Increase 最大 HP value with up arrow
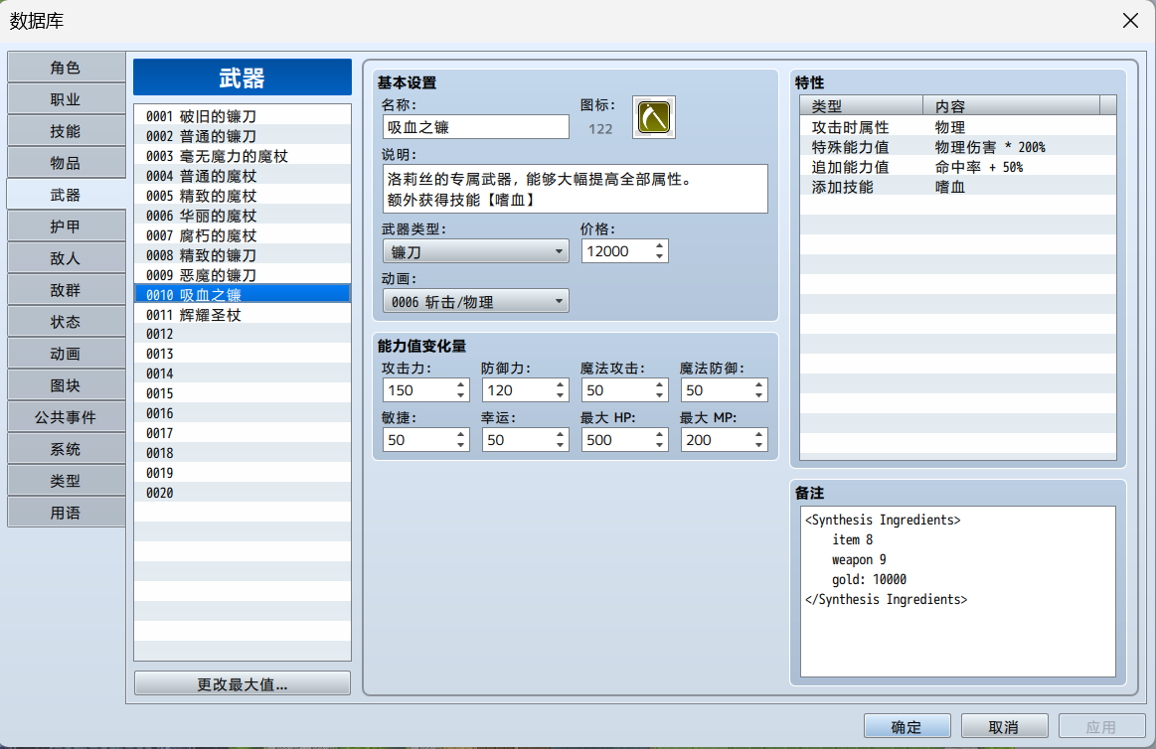1156x749 pixels. point(660,434)
